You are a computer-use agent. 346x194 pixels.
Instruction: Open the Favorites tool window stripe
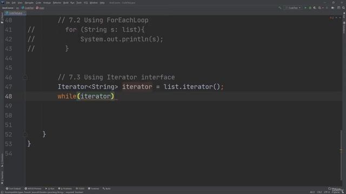(2, 177)
